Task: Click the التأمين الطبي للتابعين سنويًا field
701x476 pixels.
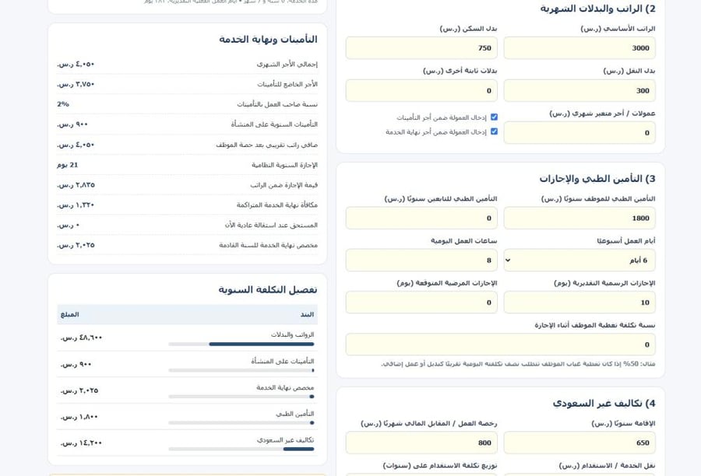Action: 421,218
